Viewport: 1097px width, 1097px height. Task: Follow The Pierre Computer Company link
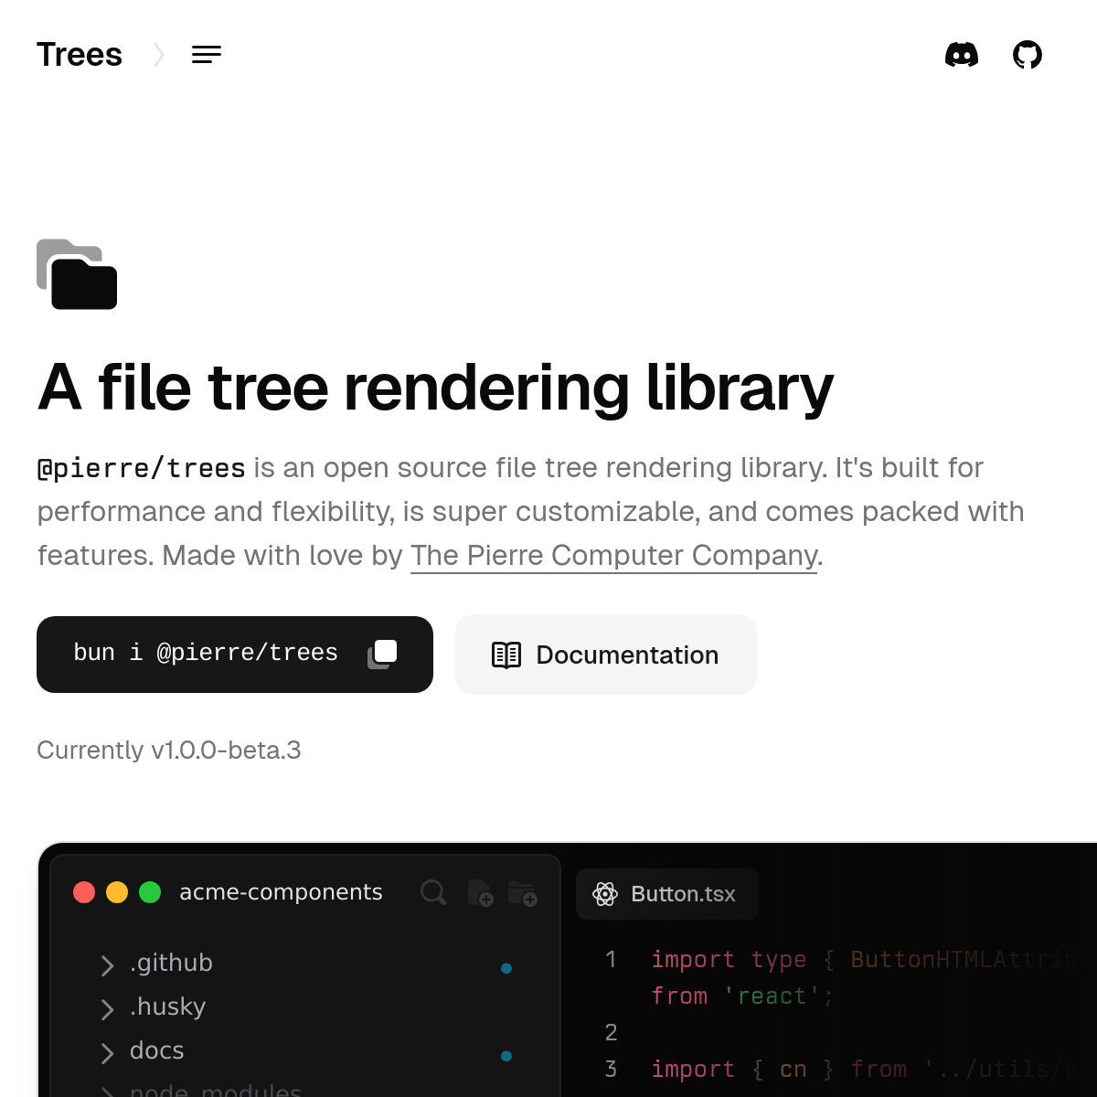click(614, 555)
